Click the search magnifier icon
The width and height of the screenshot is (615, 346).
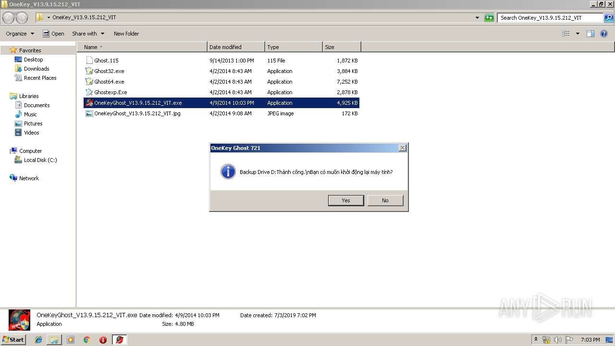pos(609,18)
